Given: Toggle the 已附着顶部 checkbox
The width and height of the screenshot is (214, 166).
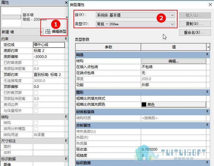Looking at the screenshot, I should (x=36, y=93).
